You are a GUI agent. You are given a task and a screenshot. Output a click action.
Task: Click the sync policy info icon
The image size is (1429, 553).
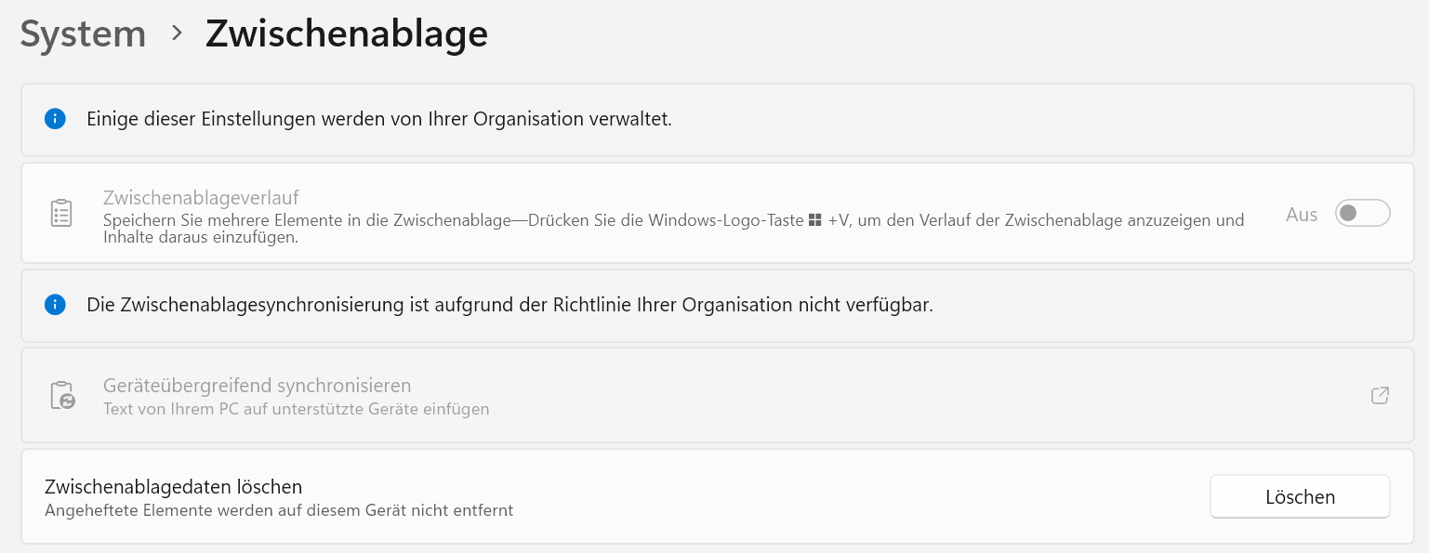click(x=55, y=305)
